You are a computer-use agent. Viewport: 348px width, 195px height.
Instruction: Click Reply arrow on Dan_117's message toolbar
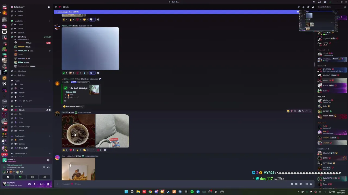tap(303, 111)
